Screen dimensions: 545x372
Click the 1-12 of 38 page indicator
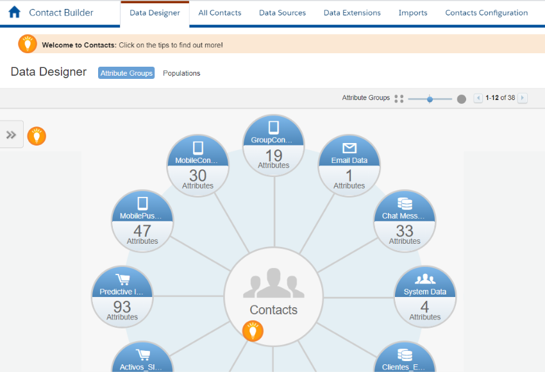(x=500, y=98)
